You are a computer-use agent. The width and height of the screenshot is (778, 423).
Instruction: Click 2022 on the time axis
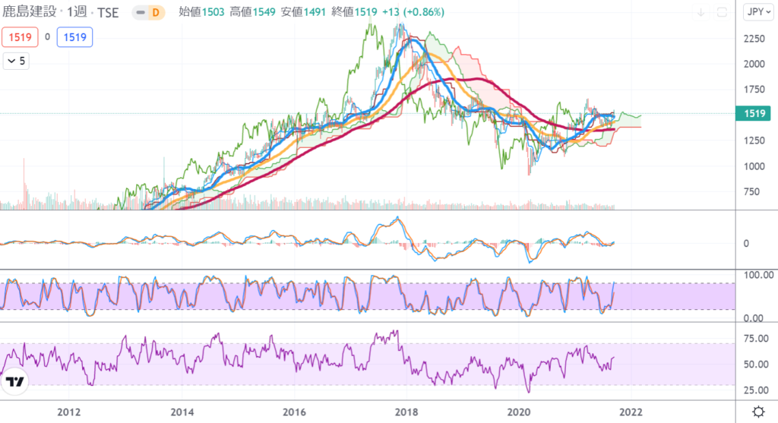click(631, 412)
